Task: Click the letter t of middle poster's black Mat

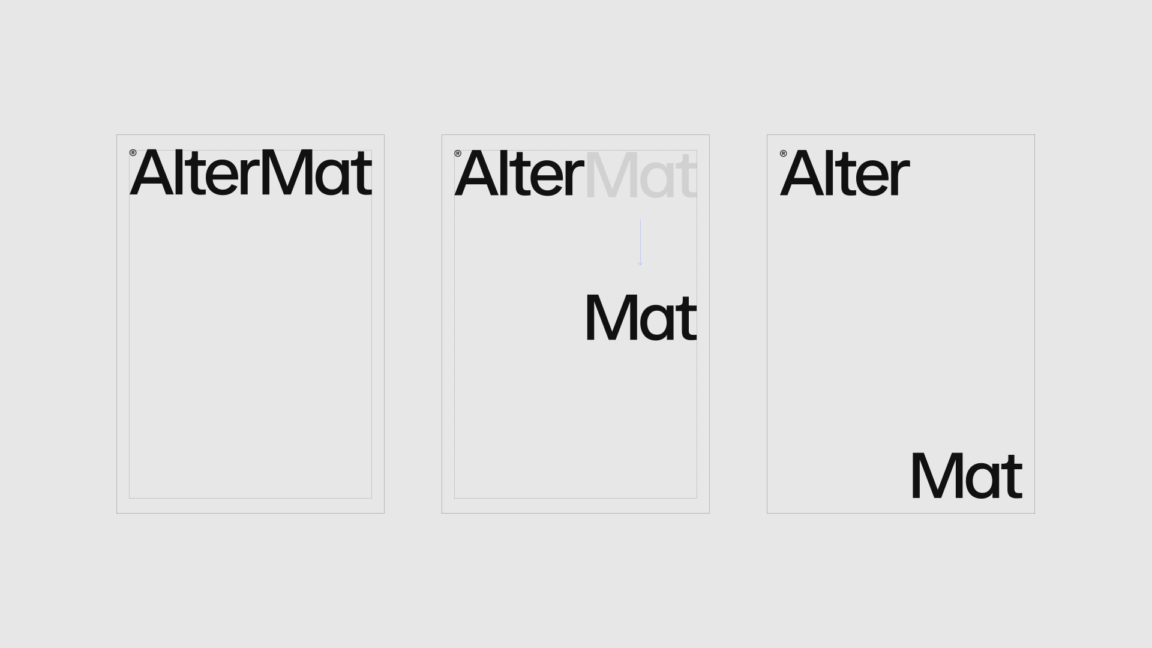Action: click(688, 319)
